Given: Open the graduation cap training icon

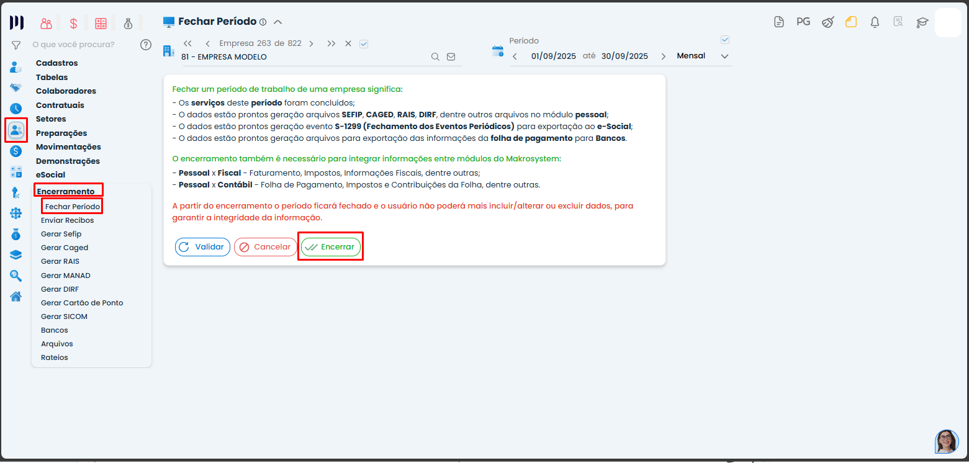Looking at the screenshot, I should pyautogui.click(x=922, y=22).
